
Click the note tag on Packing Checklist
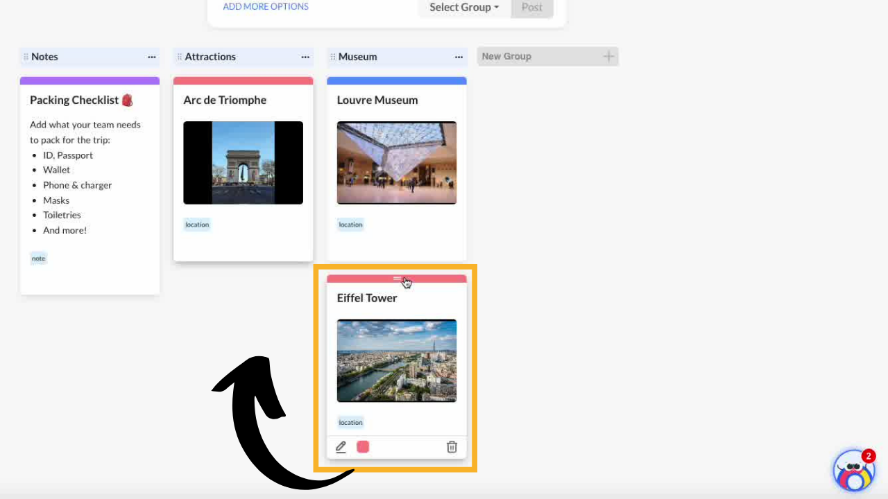pos(39,259)
